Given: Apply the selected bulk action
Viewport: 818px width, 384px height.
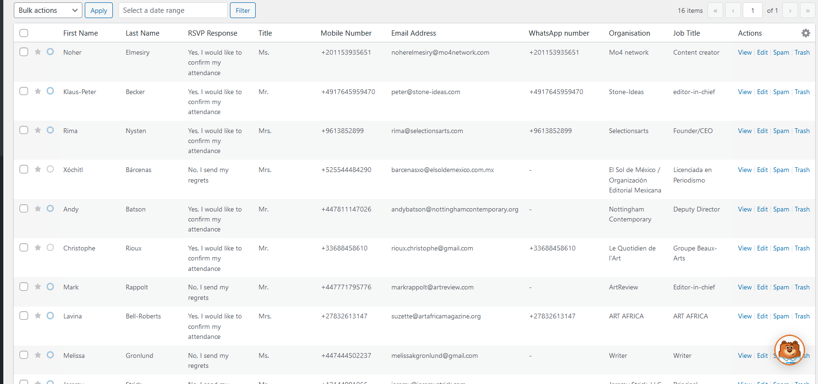Looking at the screenshot, I should 99,10.
